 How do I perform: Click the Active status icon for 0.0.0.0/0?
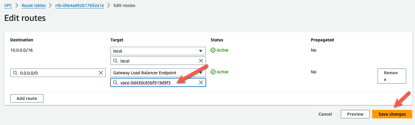pos(213,72)
